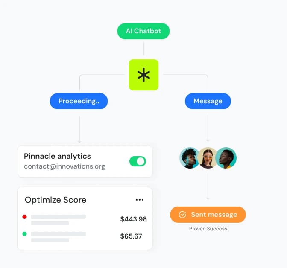Screen dimensions: 287x268
Task: Select the red status dot
Action: coord(24,217)
